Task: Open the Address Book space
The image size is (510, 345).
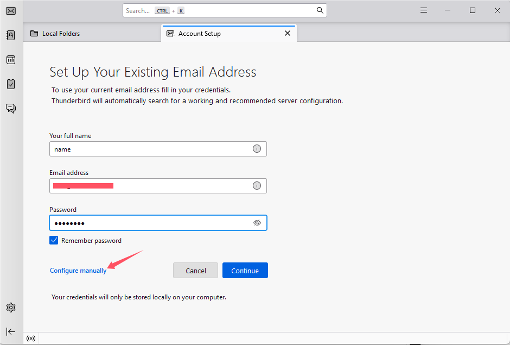Action: [10, 35]
